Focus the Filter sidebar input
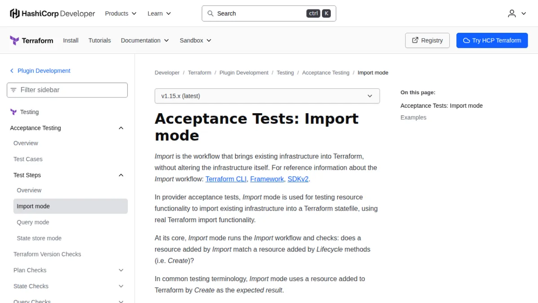The image size is (538, 303). point(67,90)
